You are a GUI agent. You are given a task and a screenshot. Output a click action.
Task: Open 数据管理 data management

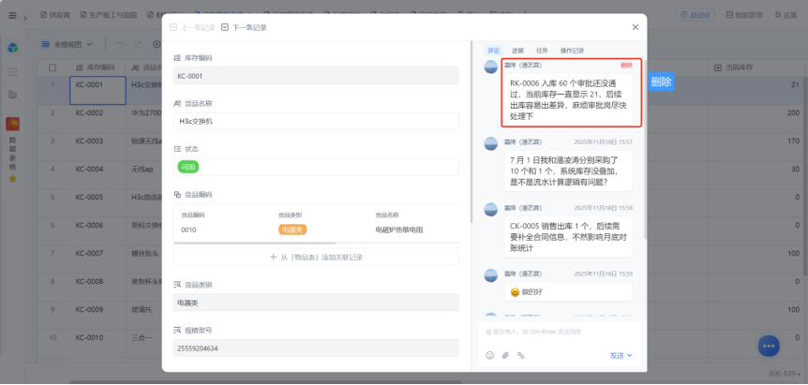coord(743,15)
